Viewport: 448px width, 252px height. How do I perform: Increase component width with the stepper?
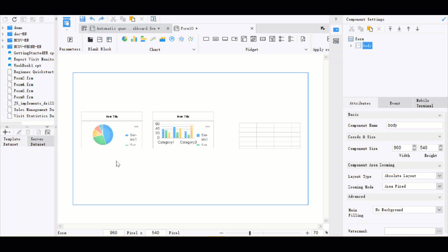pos(414,146)
